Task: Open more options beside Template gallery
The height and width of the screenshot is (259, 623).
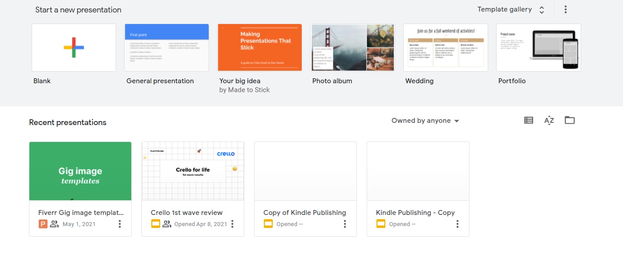Action: 566,9
